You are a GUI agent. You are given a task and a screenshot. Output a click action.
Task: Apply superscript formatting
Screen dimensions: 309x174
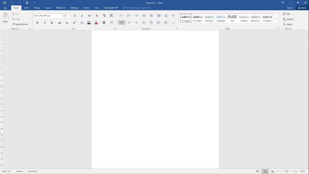coord(75,23)
